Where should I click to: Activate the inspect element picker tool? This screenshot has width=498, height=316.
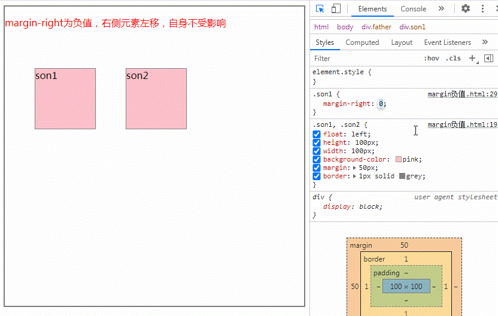(x=320, y=9)
